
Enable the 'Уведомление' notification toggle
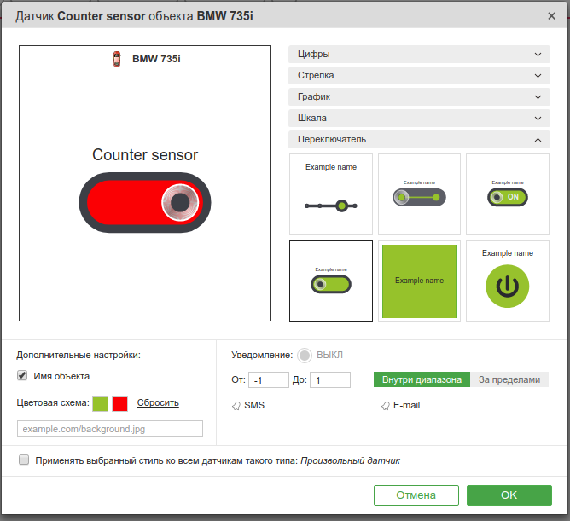(305, 355)
